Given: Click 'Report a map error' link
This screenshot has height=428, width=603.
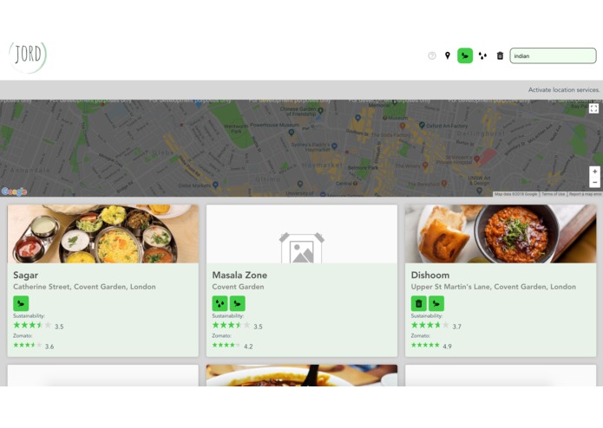Looking at the screenshot, I should tap(585, 194).
